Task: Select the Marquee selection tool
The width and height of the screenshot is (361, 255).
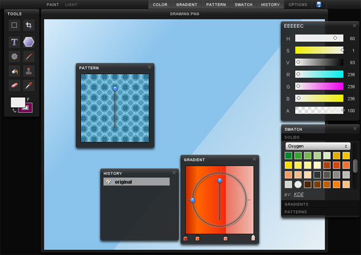Action: [x=15, y=25]
